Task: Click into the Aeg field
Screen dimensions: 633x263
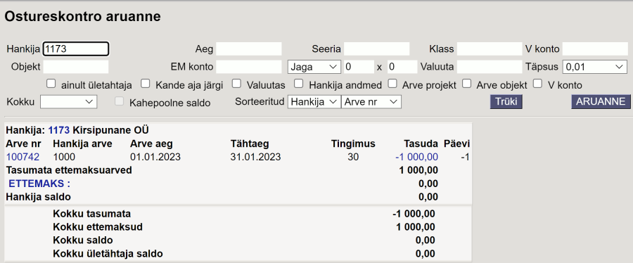Action: tap(249, 49)
